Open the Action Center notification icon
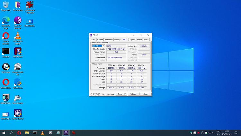Screen dimensions: 241x136 236,133
